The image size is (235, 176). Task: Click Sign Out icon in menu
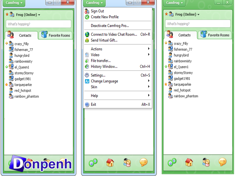pyautogui.click(x=87, y=11)
